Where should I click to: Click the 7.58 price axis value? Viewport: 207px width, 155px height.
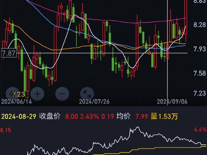(x=200, y=73)
